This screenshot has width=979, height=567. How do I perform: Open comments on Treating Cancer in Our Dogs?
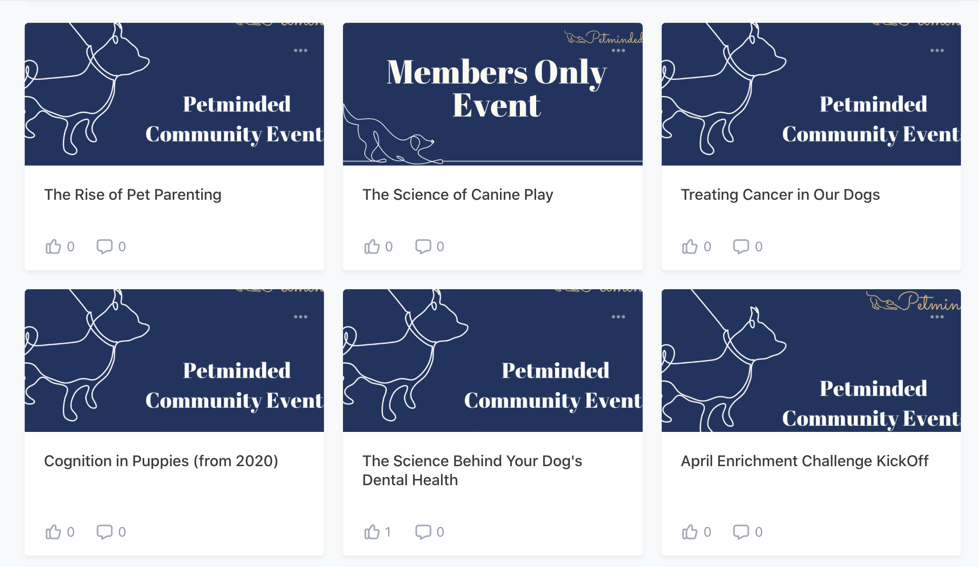coord(741,246)
